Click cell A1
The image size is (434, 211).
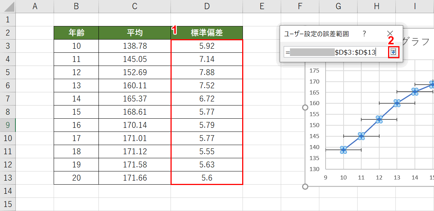[35, 20]
